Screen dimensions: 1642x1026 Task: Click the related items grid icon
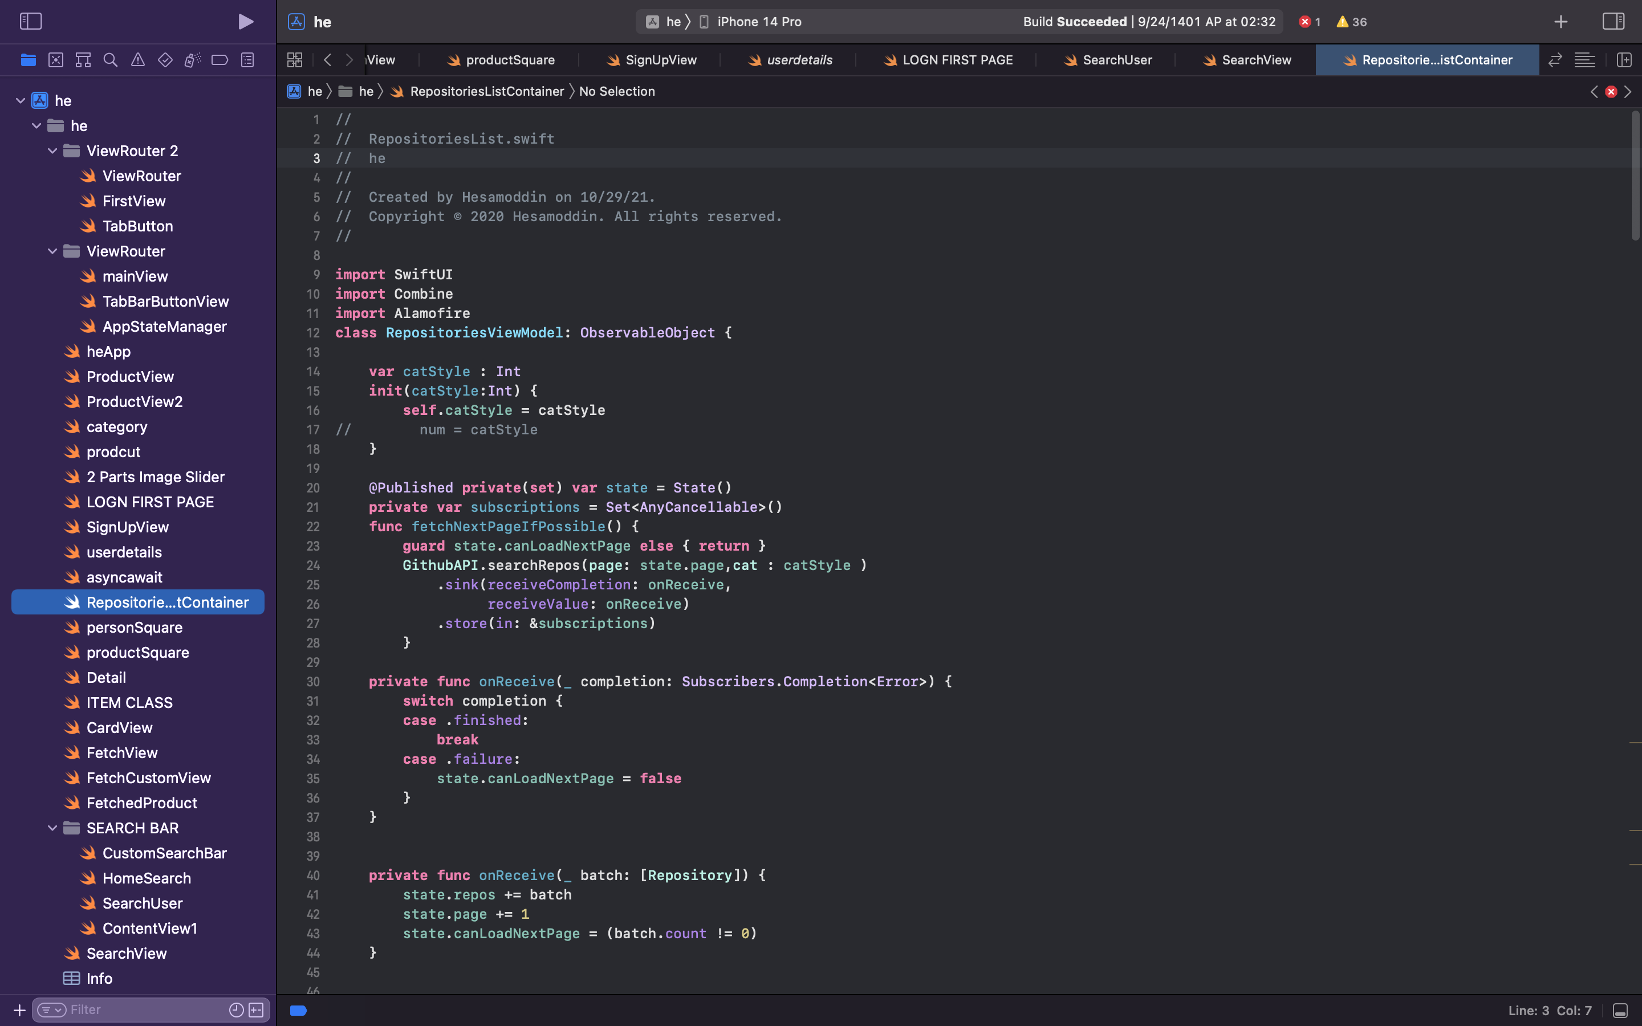(x=294, y=60)
